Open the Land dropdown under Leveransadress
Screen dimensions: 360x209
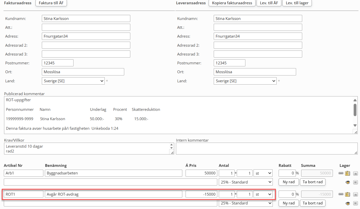point(245,81)
